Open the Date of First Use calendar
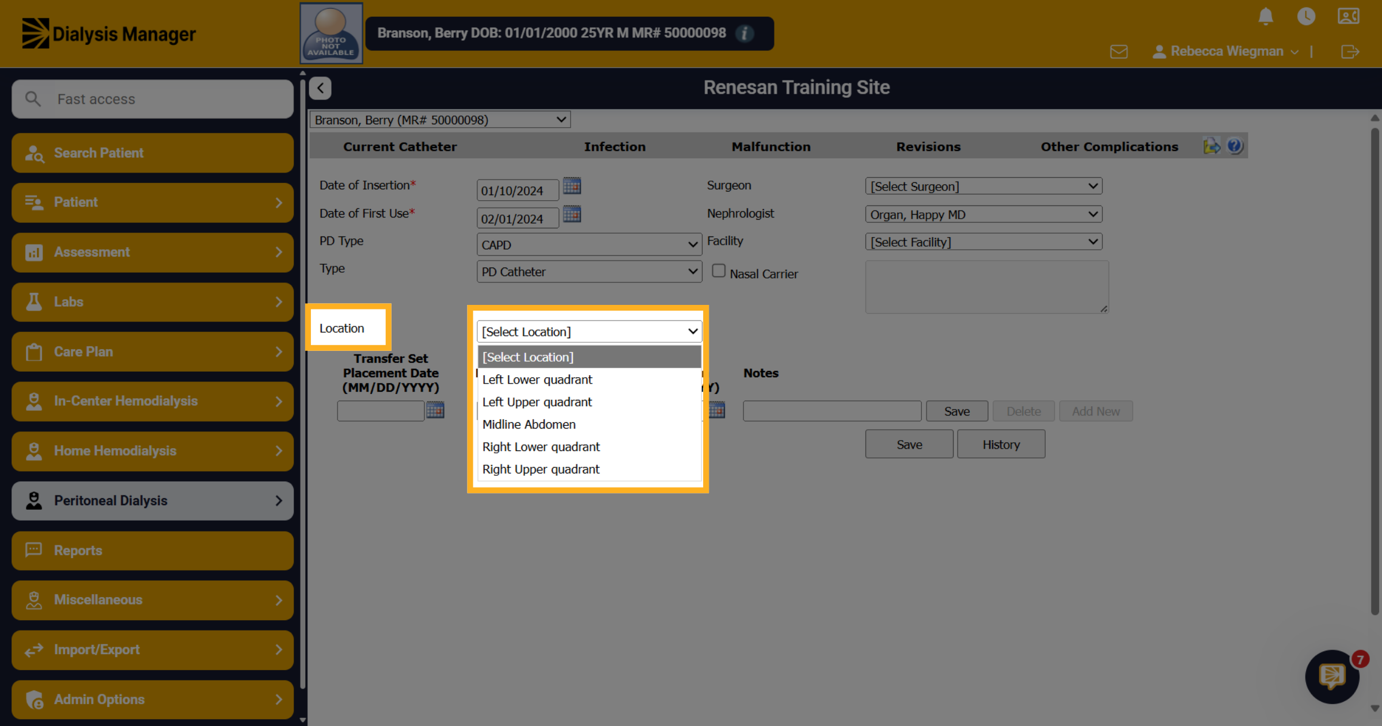1382x726 pixels. [572, 214]
